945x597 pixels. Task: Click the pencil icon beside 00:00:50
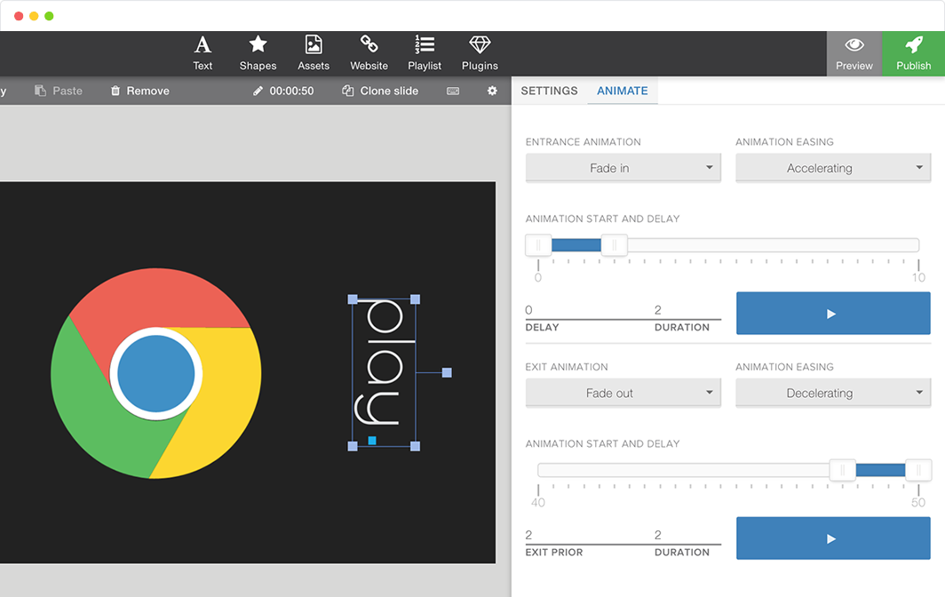[258, 91]
